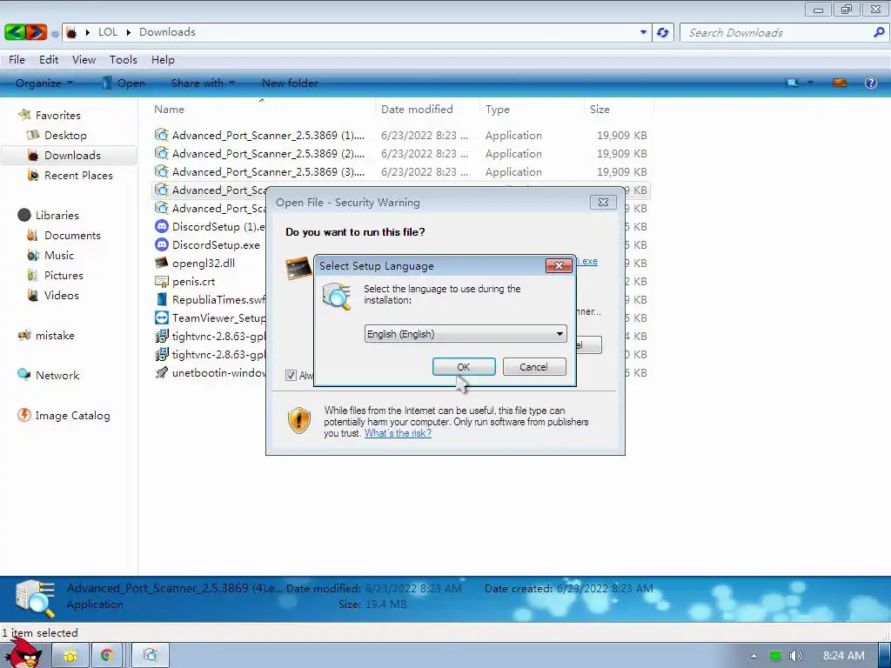891x668 pixels.
Task: Click the TeamViewer_Setup file icon
Action: pos(161,317)
